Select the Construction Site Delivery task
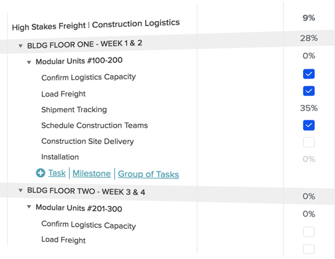335x259 pixels. [x=88, y=142]
